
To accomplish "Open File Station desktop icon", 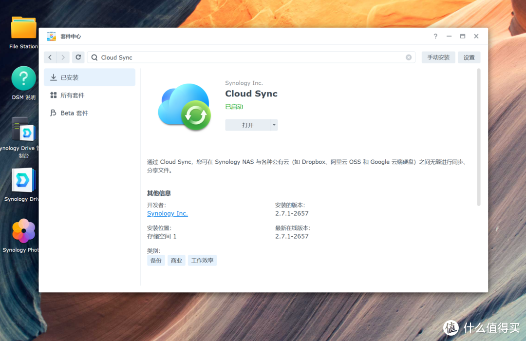I will [x=23, y=27].
